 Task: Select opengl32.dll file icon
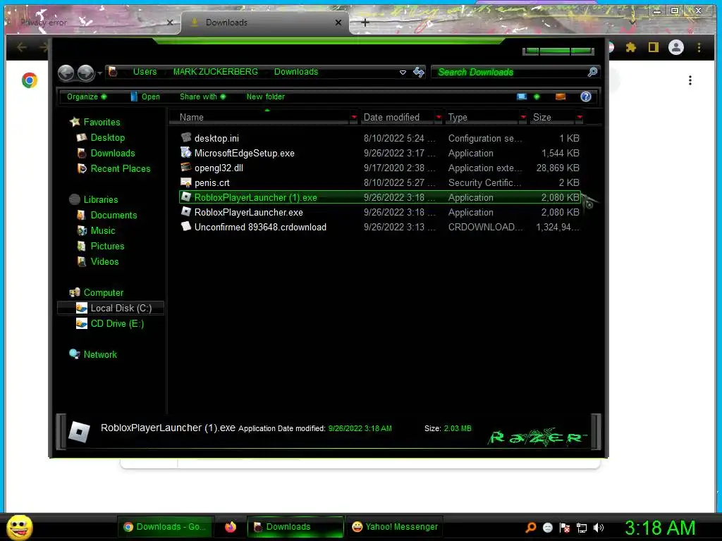[x=186, y=167]
